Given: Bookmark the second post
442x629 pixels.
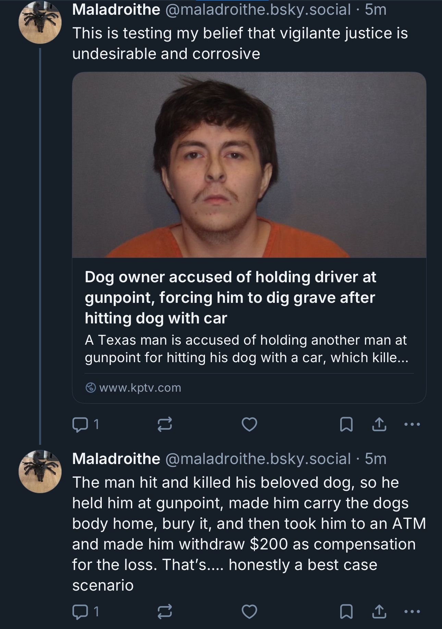Looking at the screenshot, I should tap(346, 611).
